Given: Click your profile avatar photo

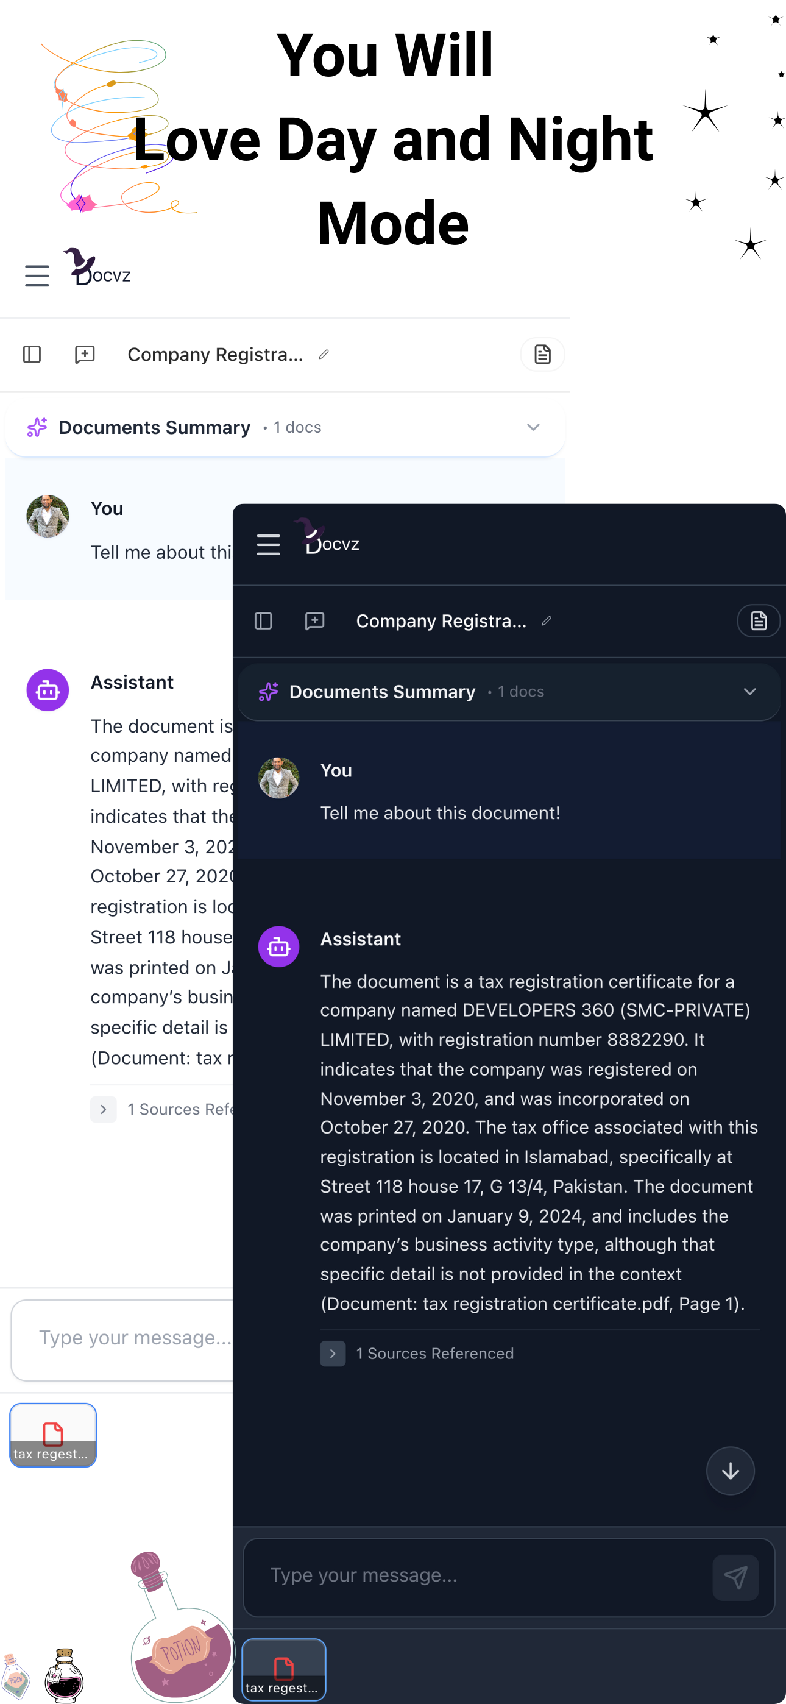Looking at the screenshot, I should [278, 778].
